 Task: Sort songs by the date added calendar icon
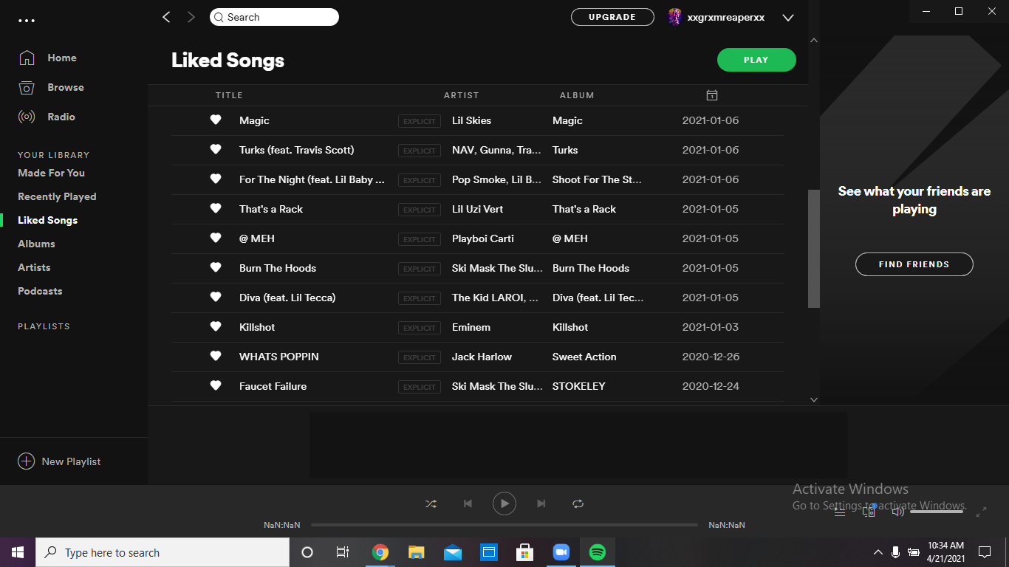coord(711,95)
